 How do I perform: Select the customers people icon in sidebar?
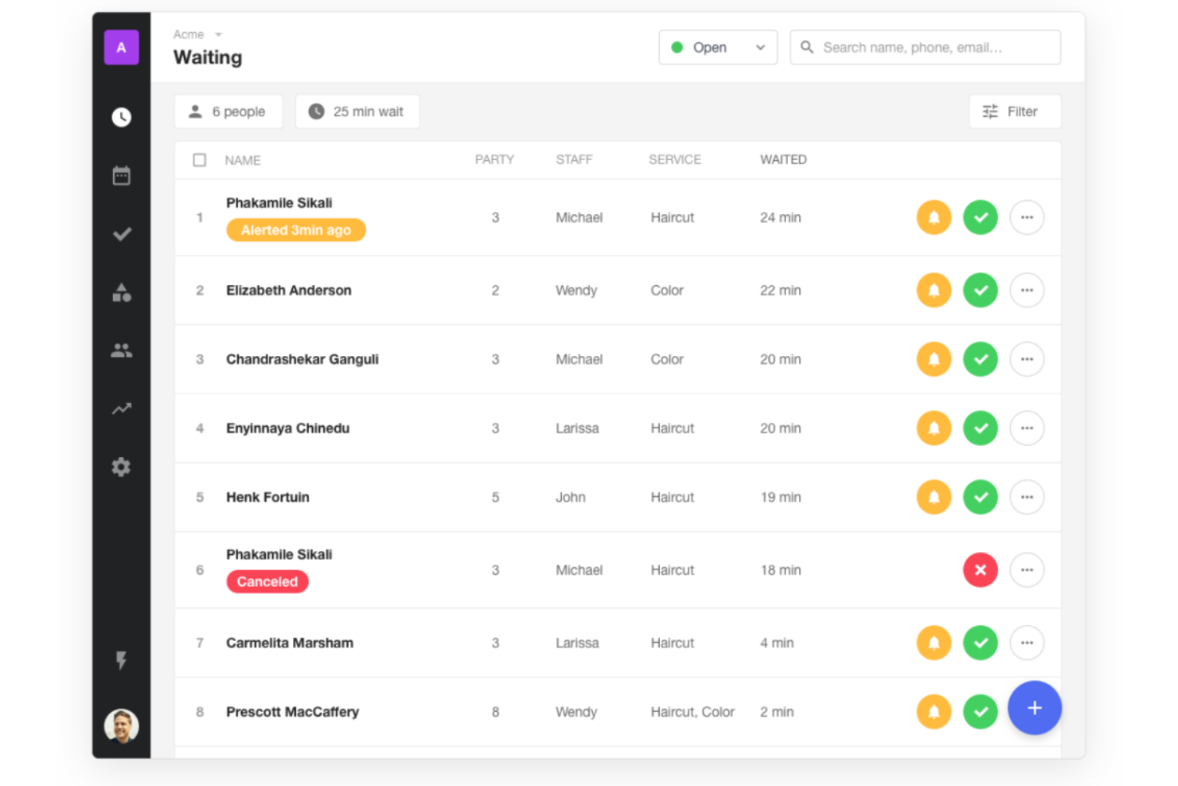[x=121, y=350]
